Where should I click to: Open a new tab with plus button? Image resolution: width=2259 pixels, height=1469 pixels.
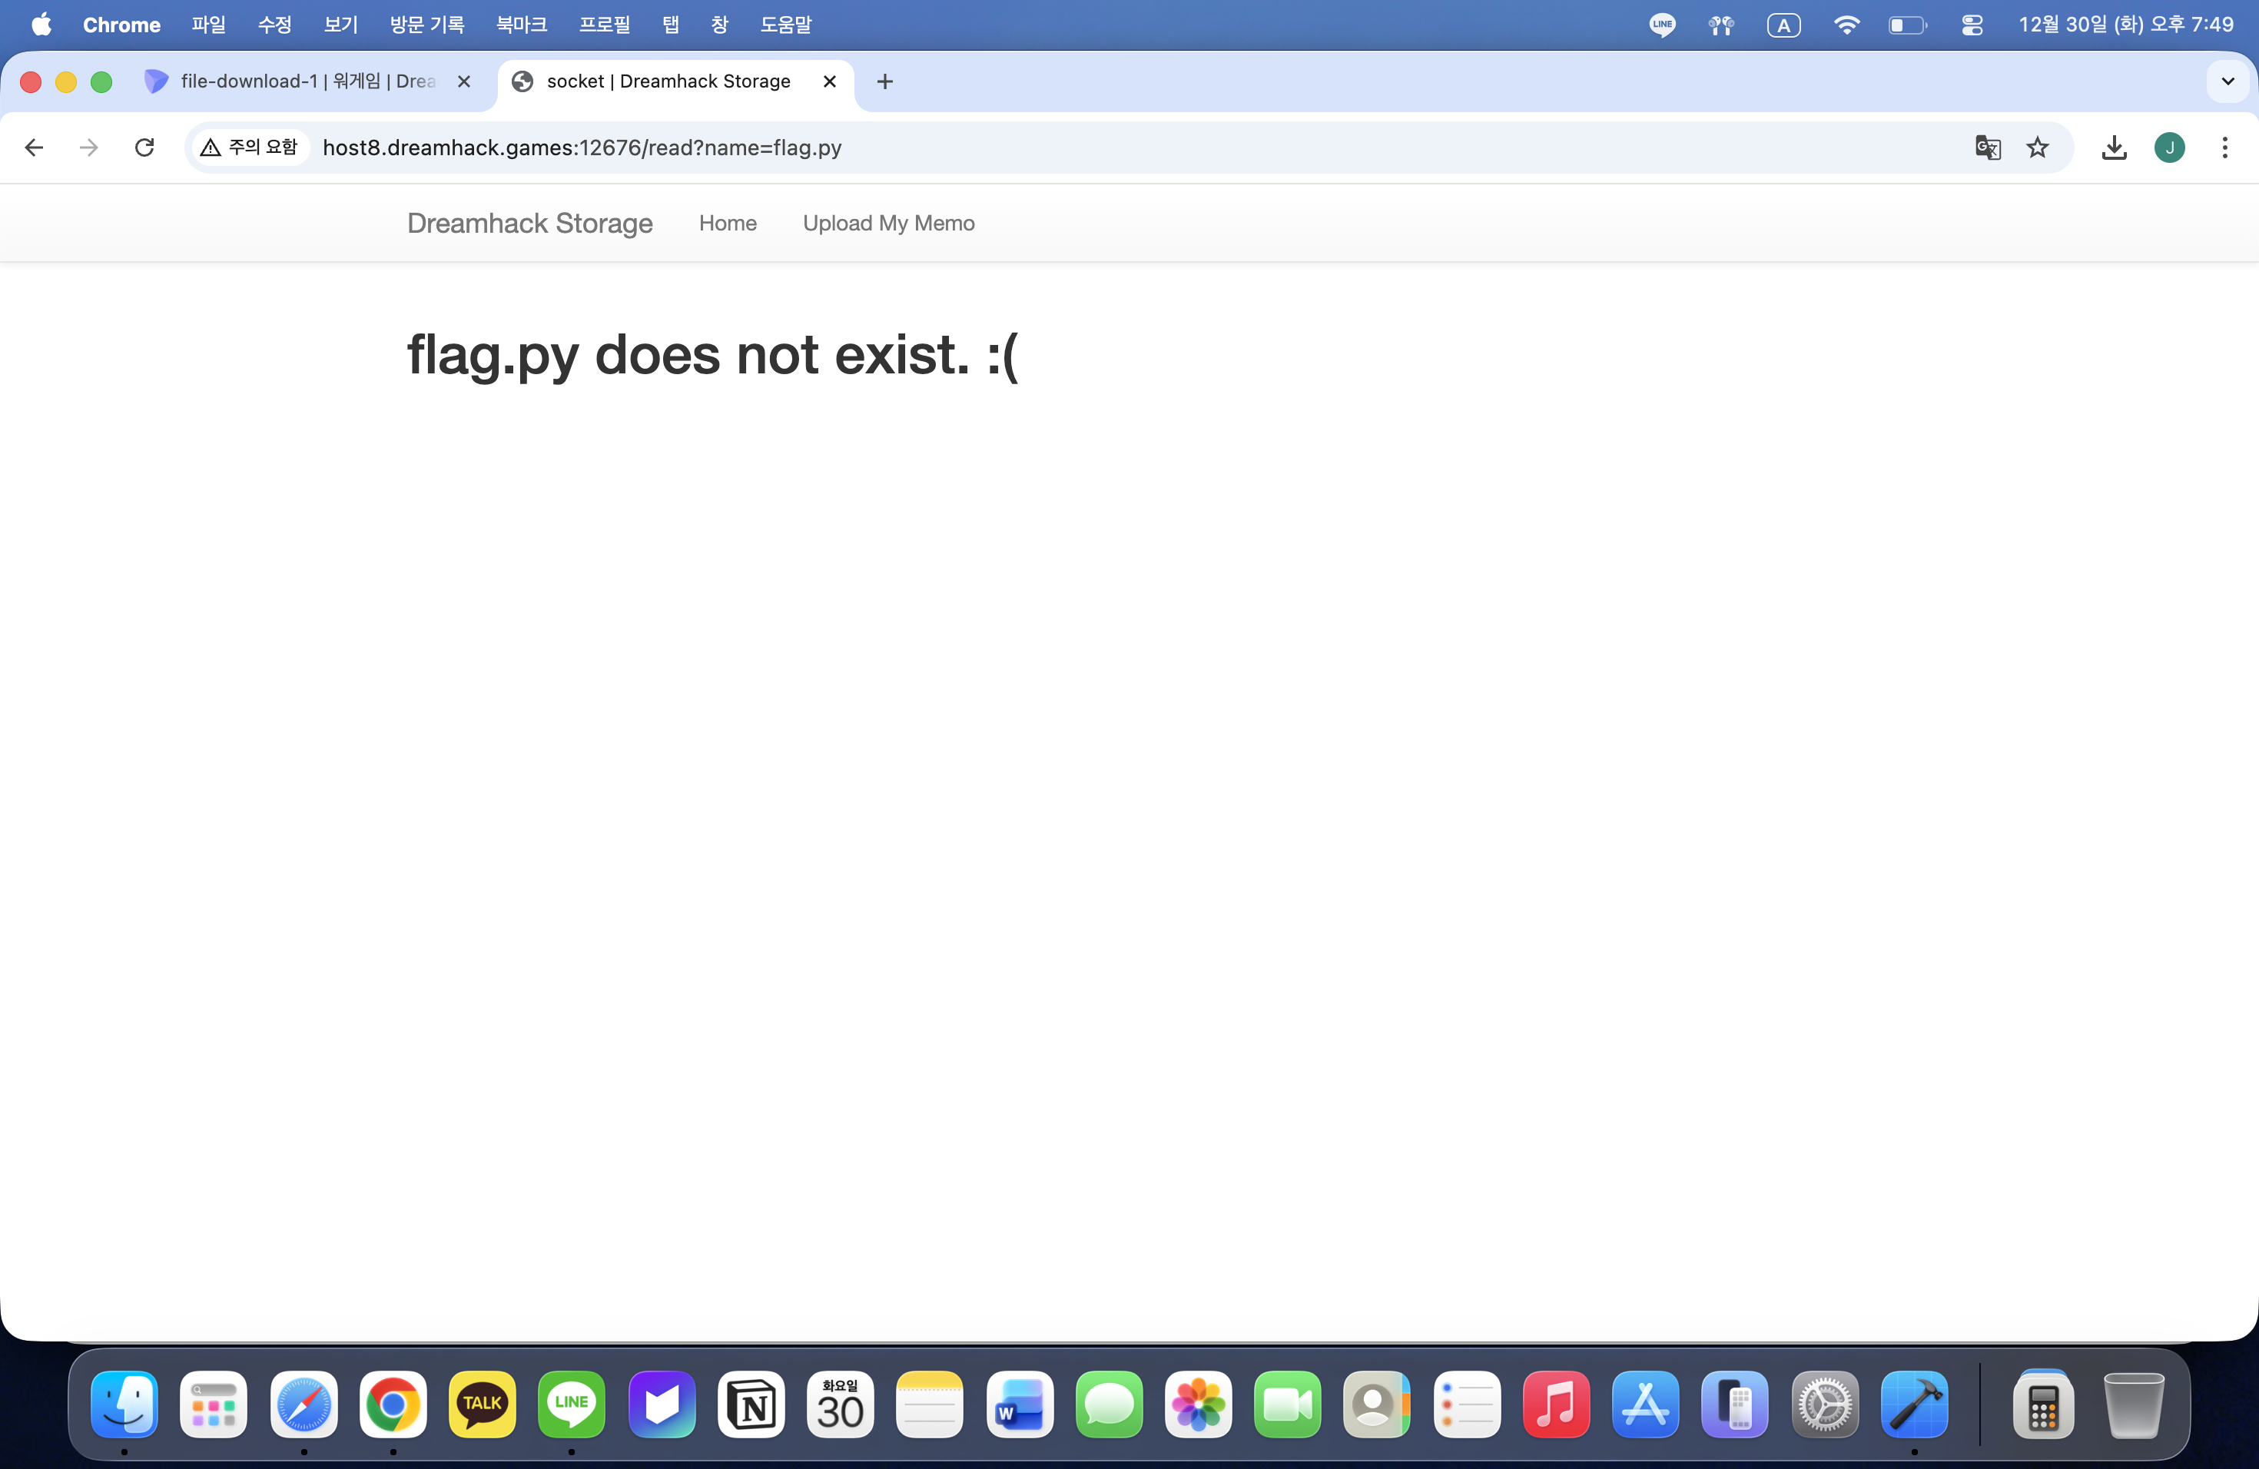[884, 81]
